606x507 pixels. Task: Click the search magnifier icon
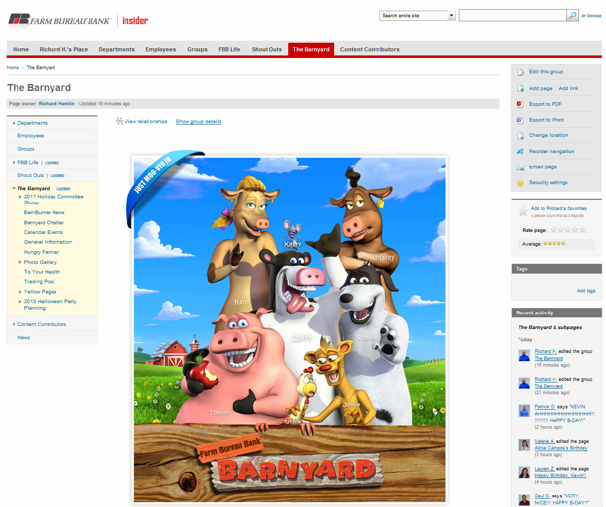click(x=572, y=15)
